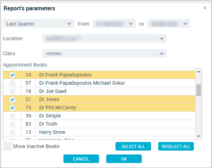This screenshot has width=212, height=168.
Task: Check the Dr Simple checkbox
Action: 12,116
